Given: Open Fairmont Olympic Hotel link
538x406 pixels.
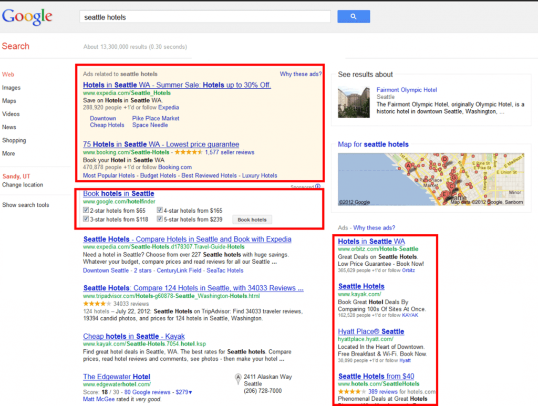Looking at the screenshot, I should tap(407, 90).
